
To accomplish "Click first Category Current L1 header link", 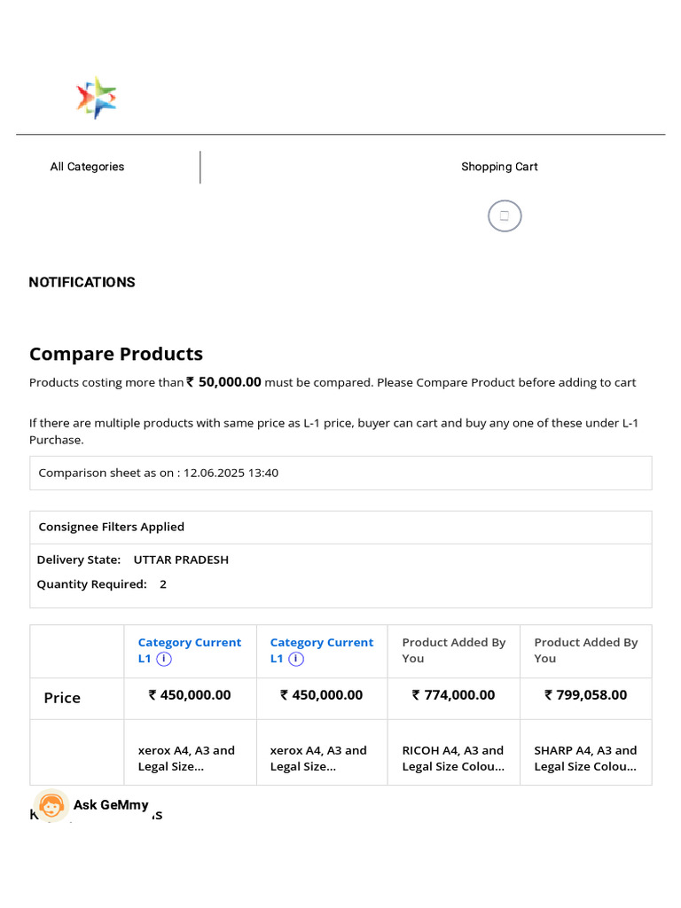I will [189, 643].
